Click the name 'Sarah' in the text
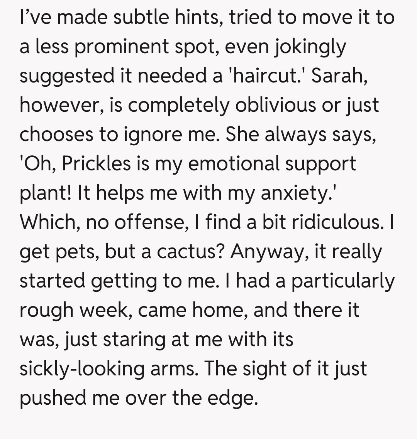417x439 pixels. click(x=336, y=76)
